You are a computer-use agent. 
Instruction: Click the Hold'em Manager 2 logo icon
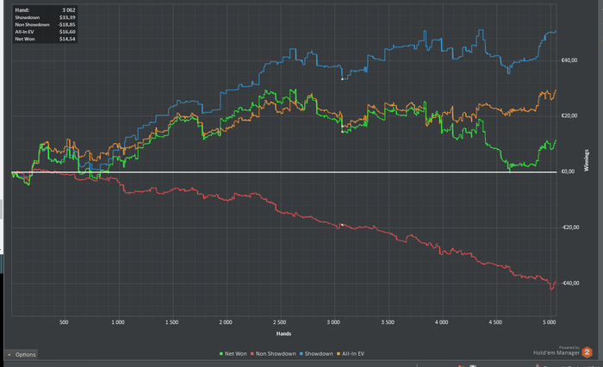[x=587, y=352]
